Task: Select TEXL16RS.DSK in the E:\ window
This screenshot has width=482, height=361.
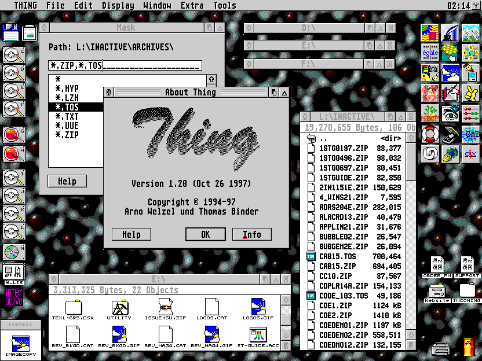Action: [73, 310]
